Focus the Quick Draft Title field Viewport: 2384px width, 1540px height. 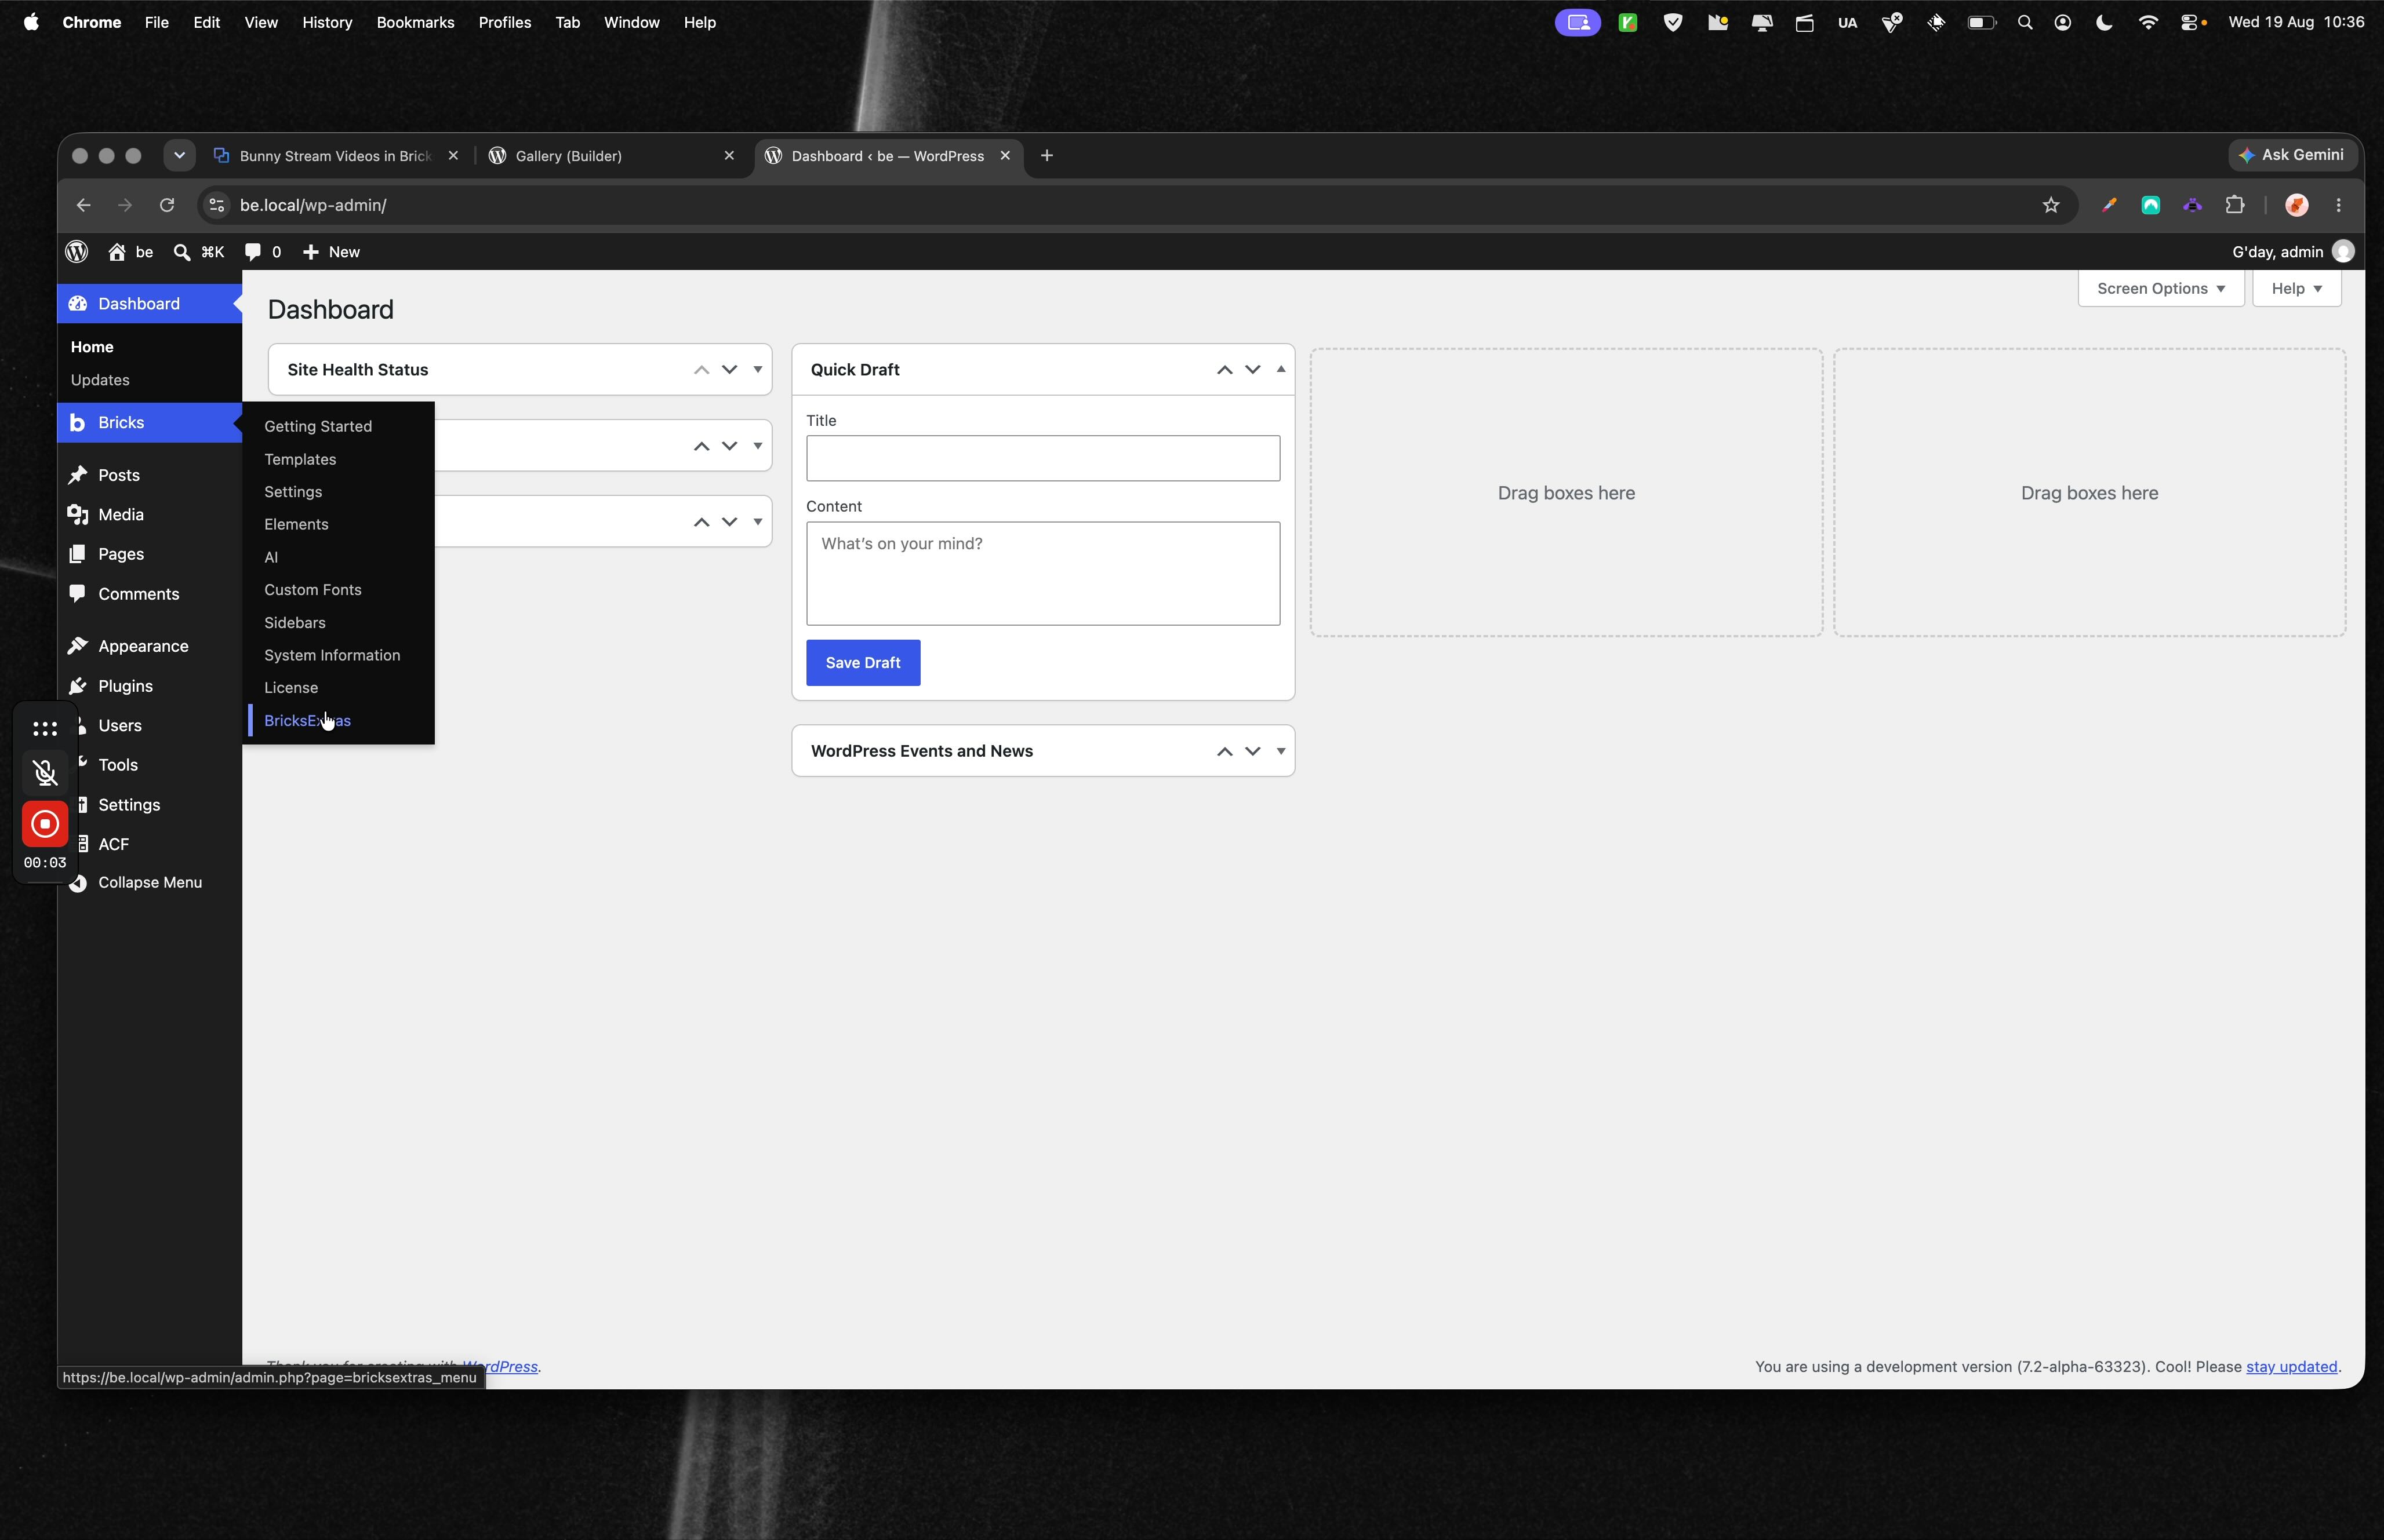point(1044,458)
